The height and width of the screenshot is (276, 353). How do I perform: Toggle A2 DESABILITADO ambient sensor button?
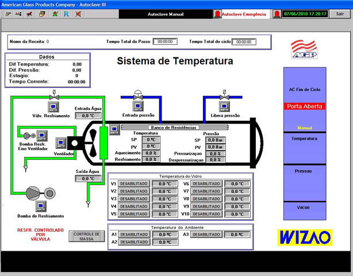click(x=134, y=242)
